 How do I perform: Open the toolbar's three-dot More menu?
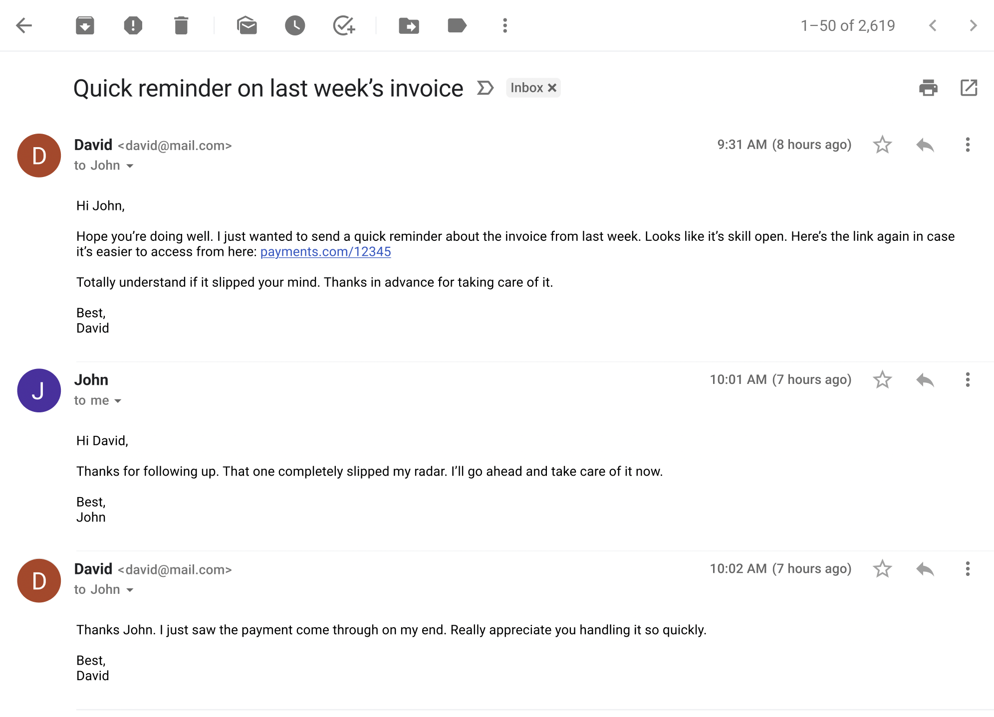coord(505,25)
